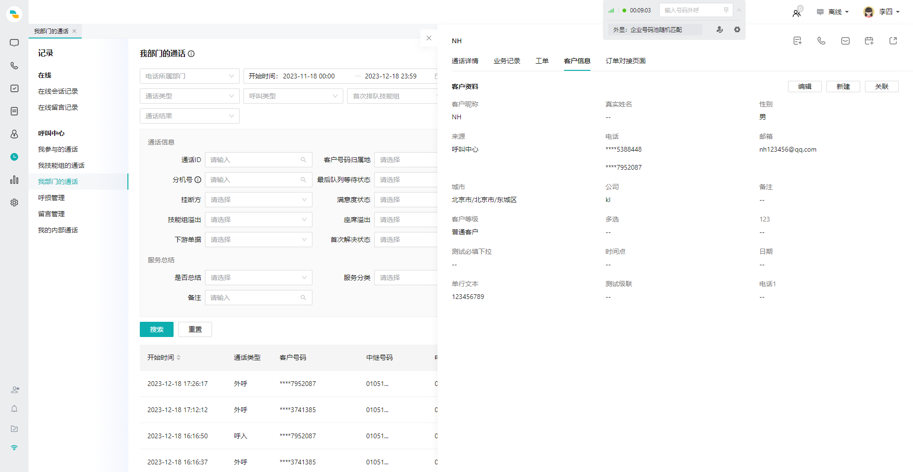Click the row dated 2023-12-18 17:12:12

coord(289,410)
